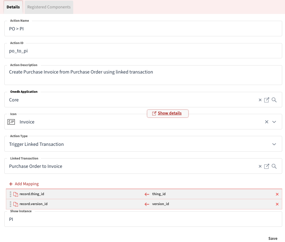
Task: Search for a different Onedb Application
Action: (x=274, y=100)
